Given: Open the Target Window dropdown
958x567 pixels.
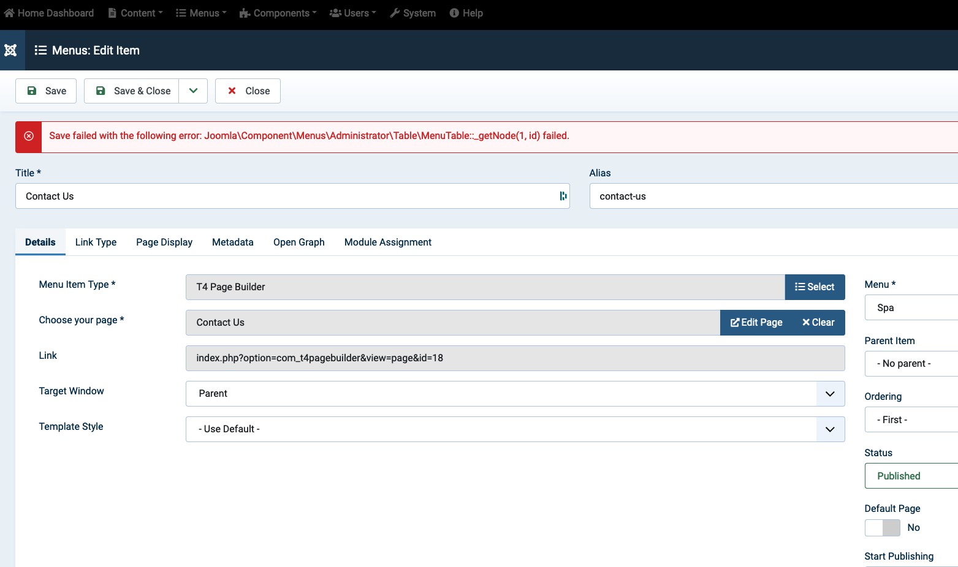Looking at the screenshot, I should (x=515, y=394).
